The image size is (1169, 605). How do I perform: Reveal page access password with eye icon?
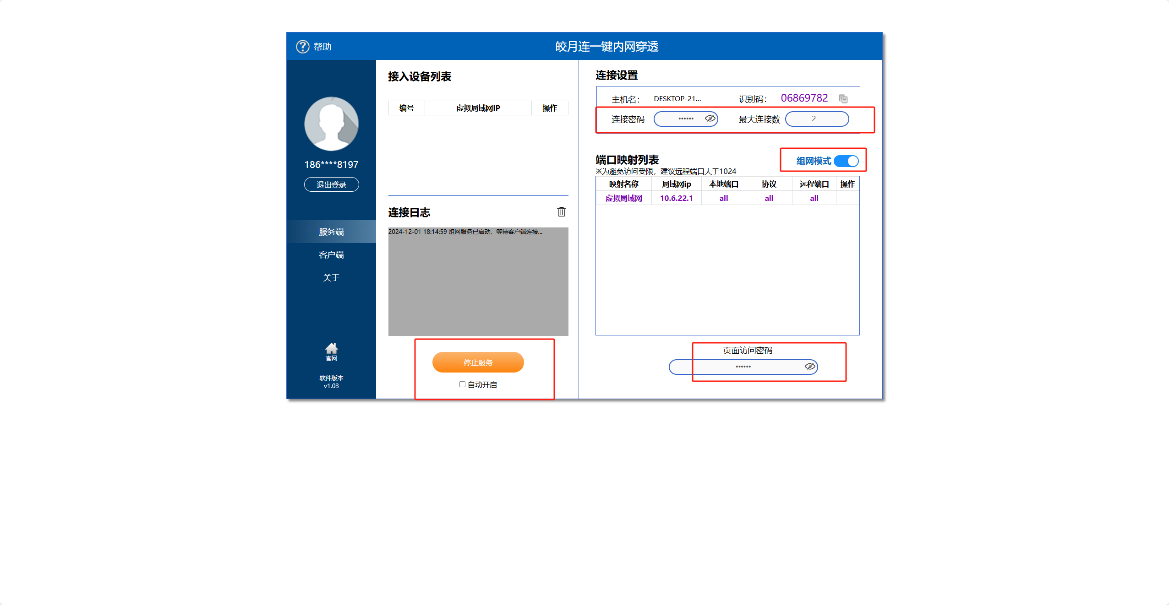[810, 367]
